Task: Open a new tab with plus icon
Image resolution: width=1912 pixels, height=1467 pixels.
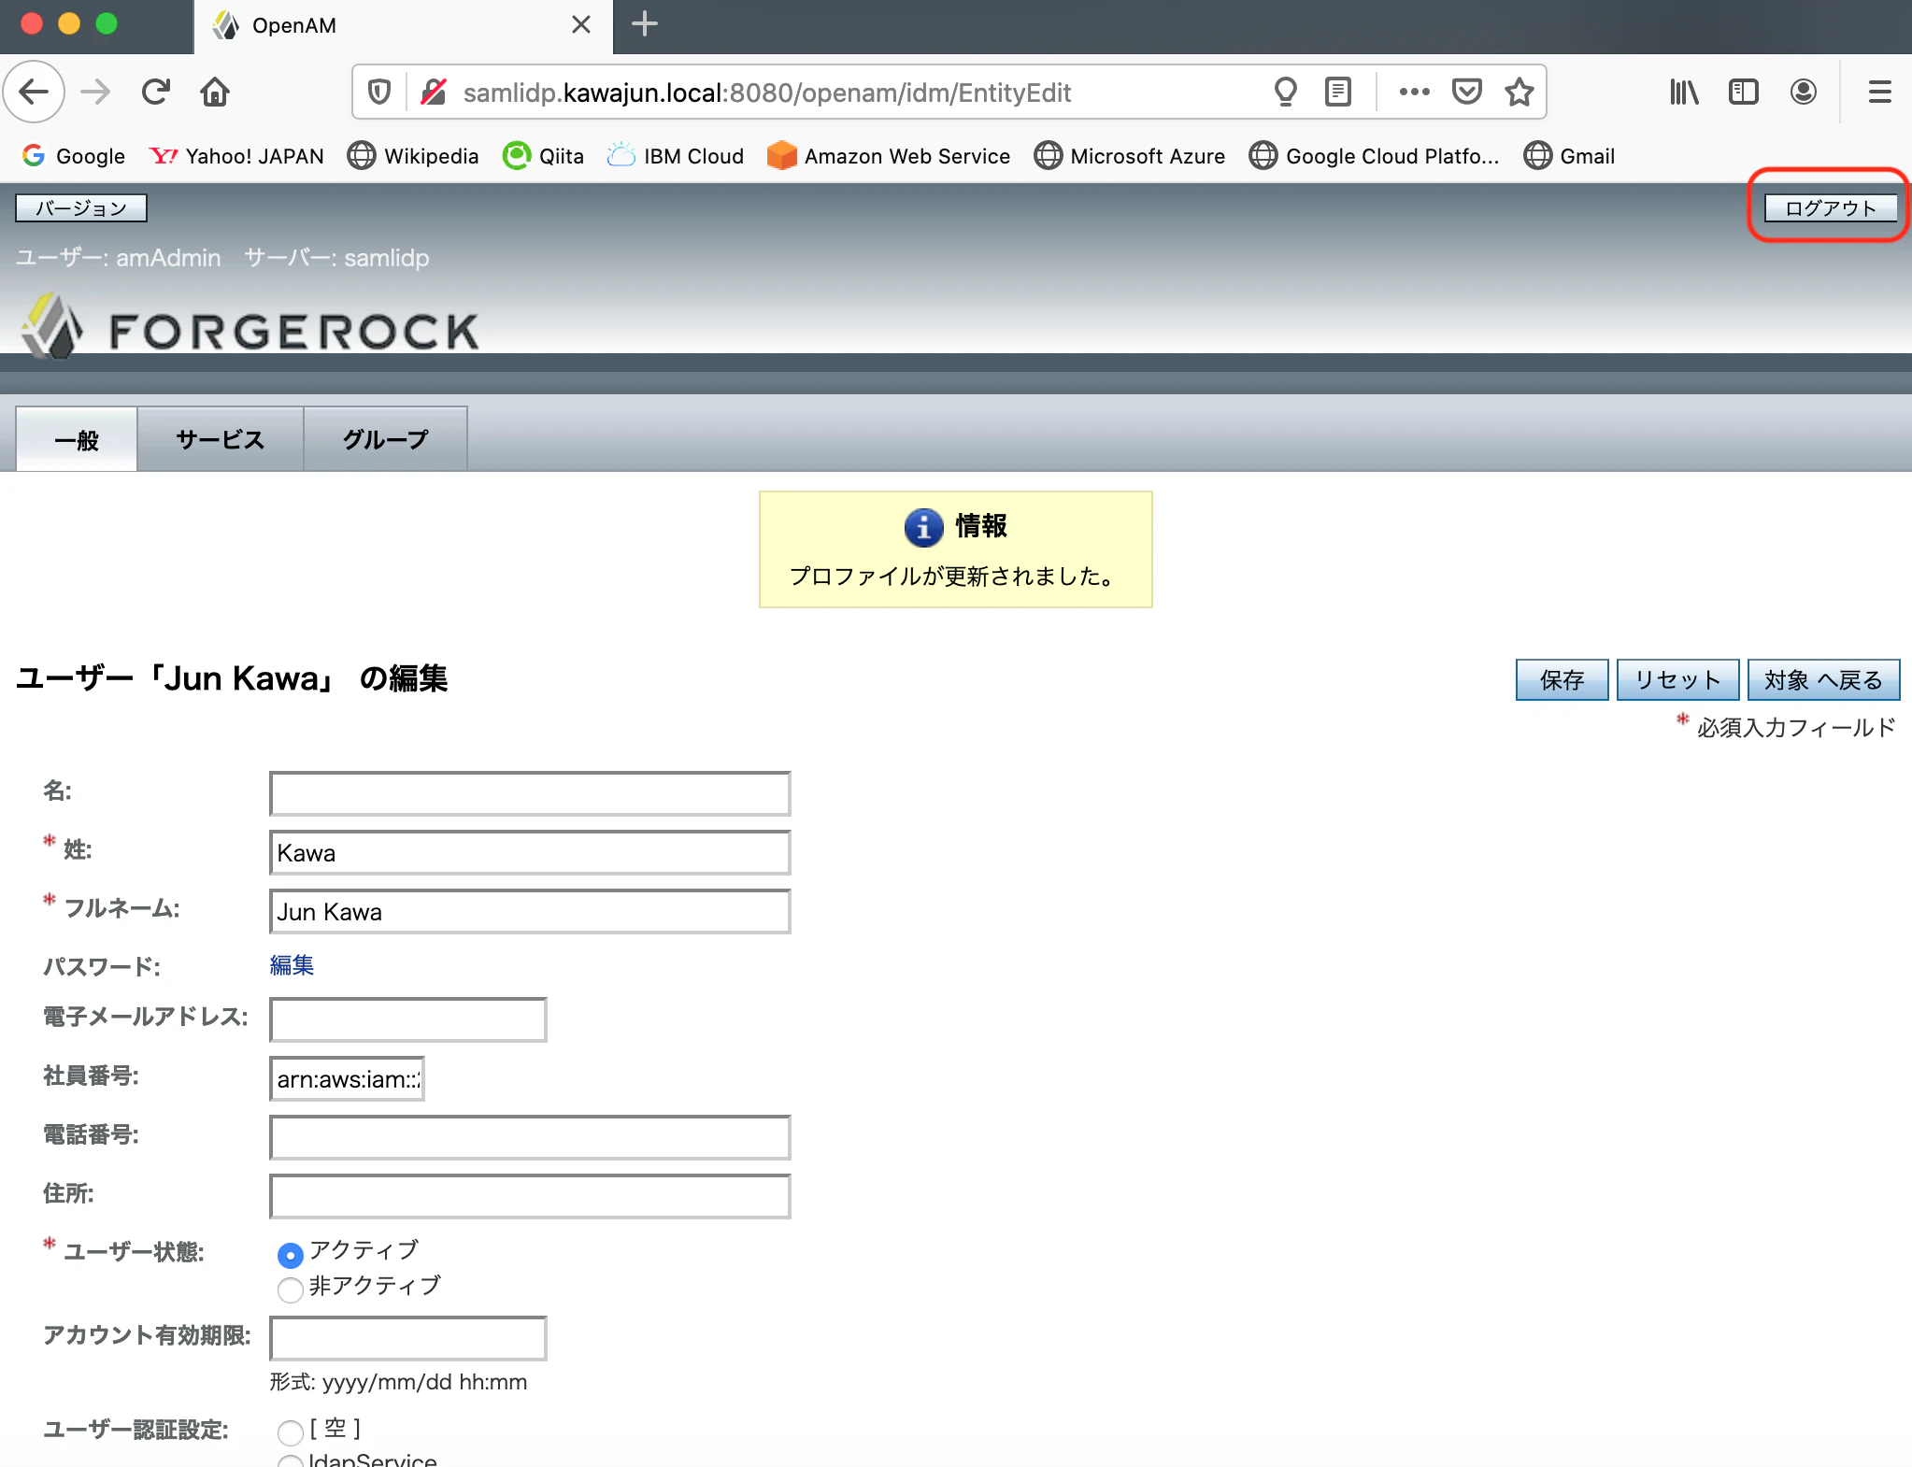Action: 645,24
